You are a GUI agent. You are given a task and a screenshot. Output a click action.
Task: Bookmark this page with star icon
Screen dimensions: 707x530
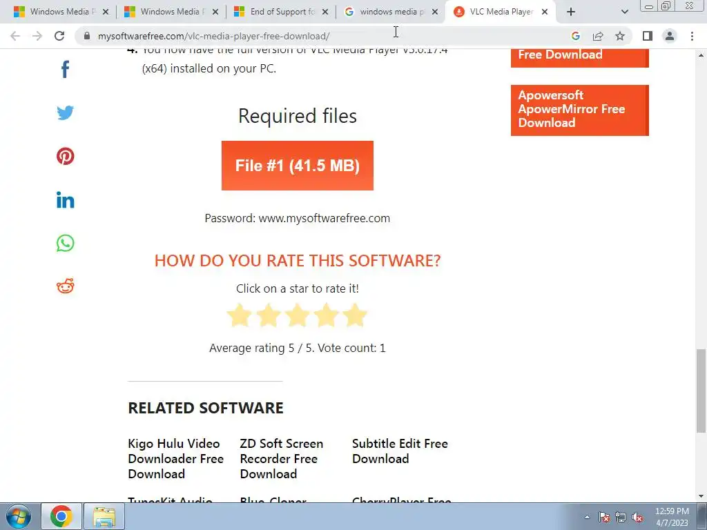[x=620, y=36]
